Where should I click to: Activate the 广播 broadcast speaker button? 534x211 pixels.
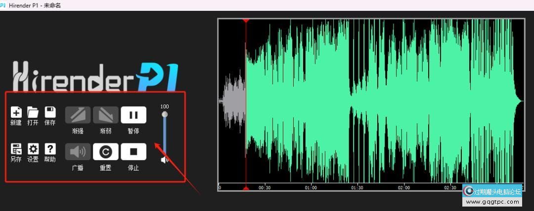78,151
